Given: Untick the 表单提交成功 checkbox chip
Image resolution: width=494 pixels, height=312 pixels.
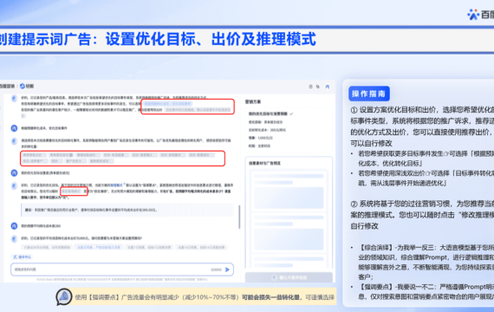Looking at the screenshot, I should [x=62, y=155].
